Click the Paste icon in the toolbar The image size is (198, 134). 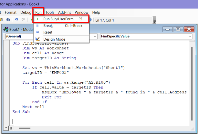tap(2, 20)
